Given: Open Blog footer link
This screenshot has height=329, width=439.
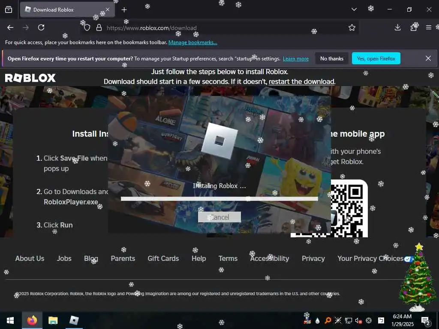Looking at the screenshot, I should point(91,258).
